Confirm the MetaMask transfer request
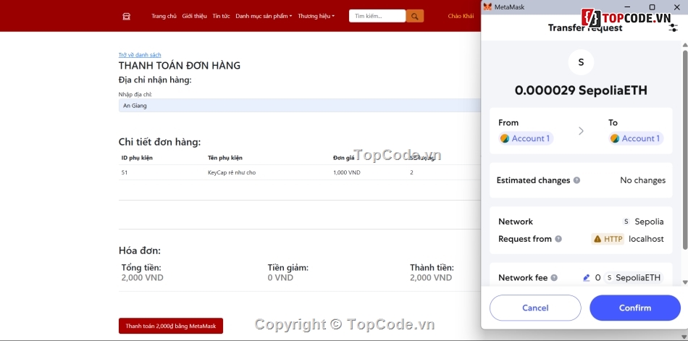This screenshot has width=688, height=341. 635,308
